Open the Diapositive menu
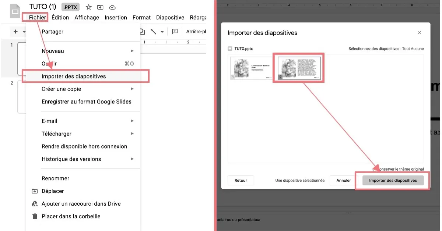The height and width of the screenshot is (231, 442). (x=170, y=17)
